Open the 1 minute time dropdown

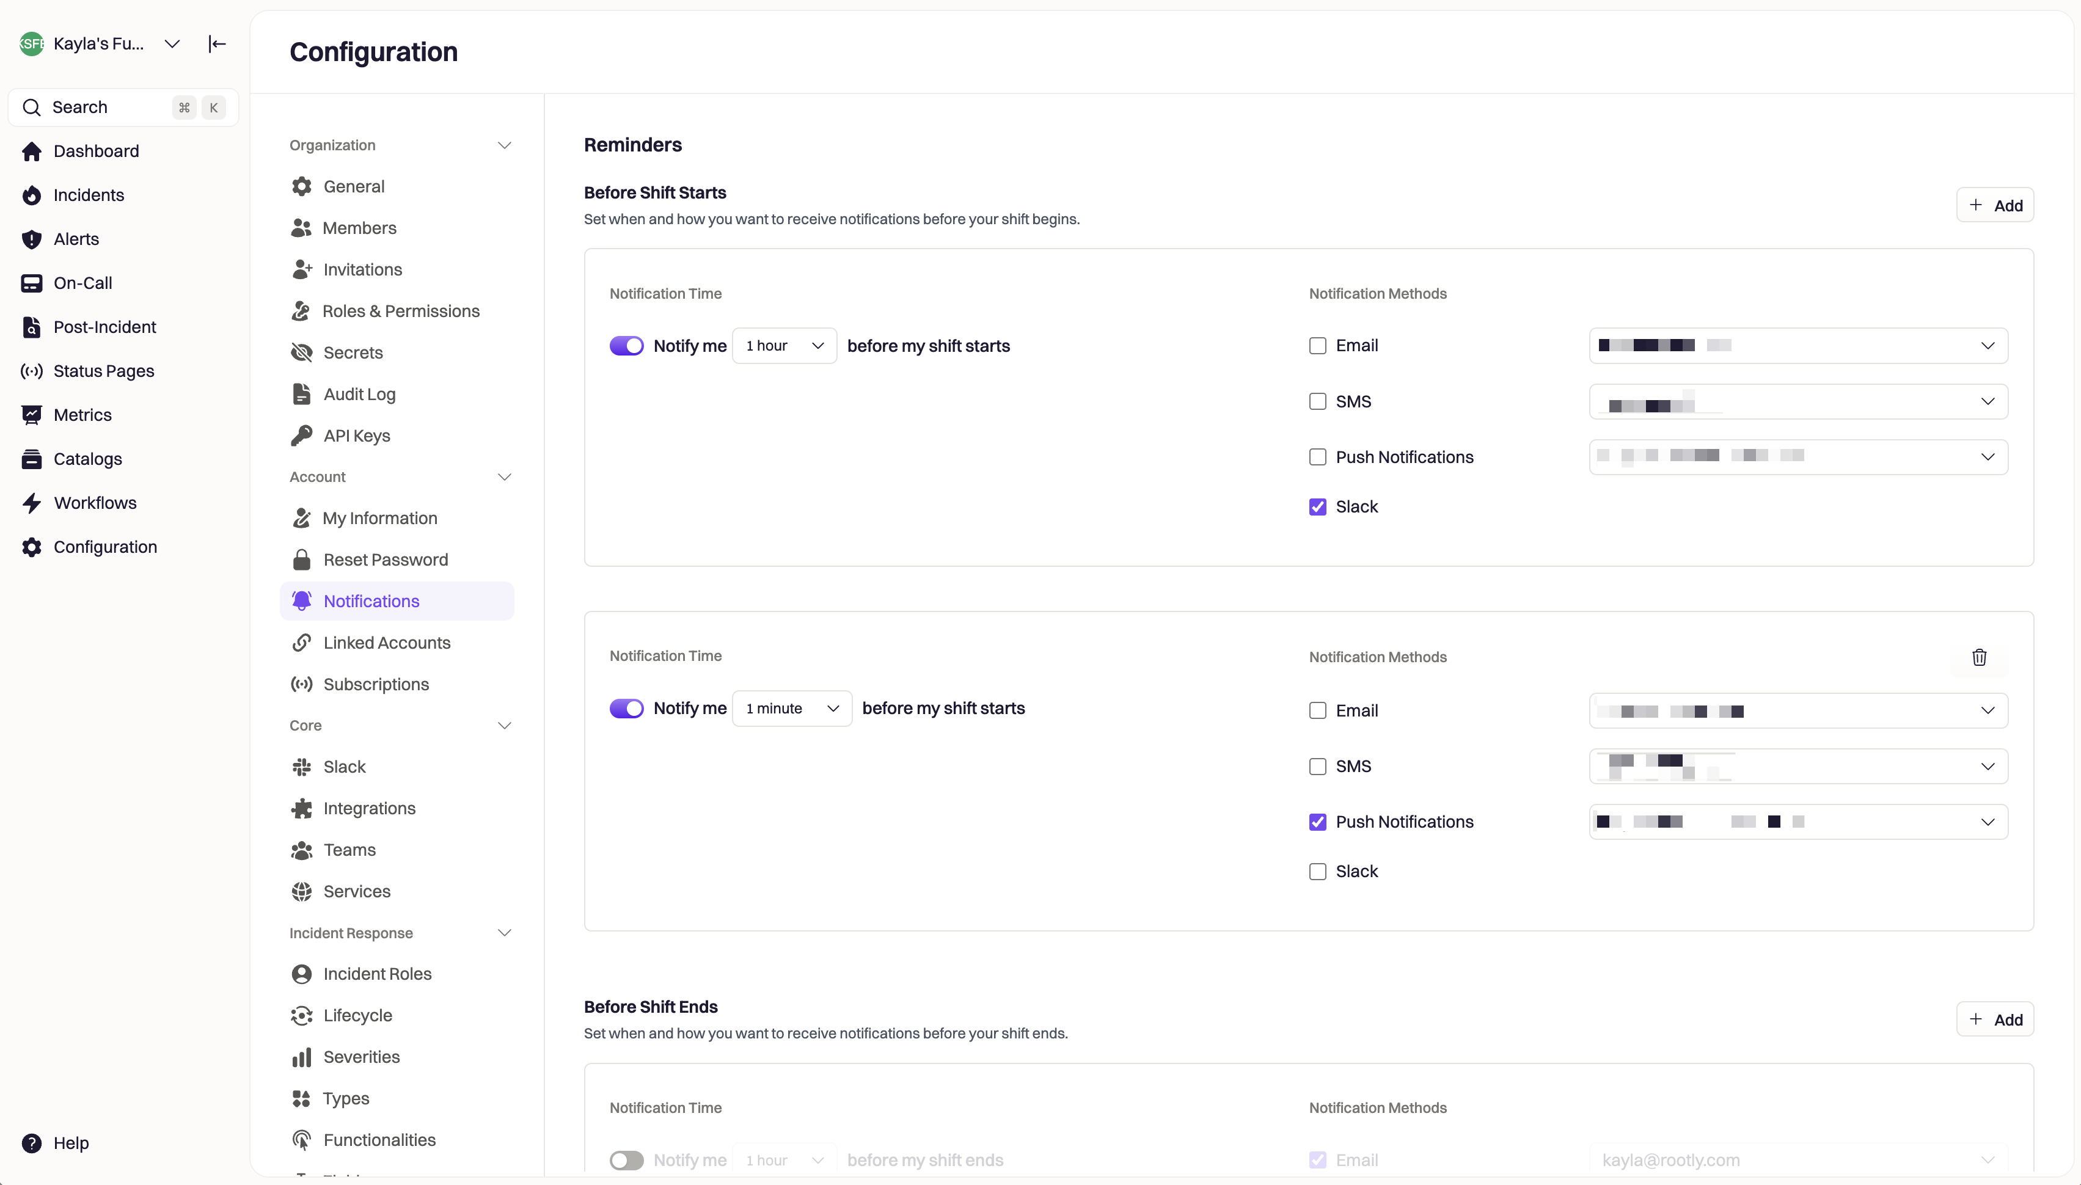[x=791, y=708]
